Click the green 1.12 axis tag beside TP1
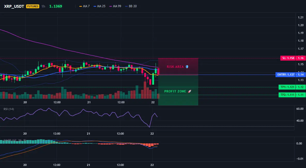This screenshot has width=306, height=168. [301, 87]
